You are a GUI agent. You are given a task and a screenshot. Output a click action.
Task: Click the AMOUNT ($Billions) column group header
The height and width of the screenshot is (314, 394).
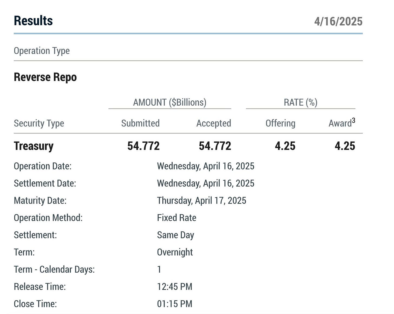170,102
